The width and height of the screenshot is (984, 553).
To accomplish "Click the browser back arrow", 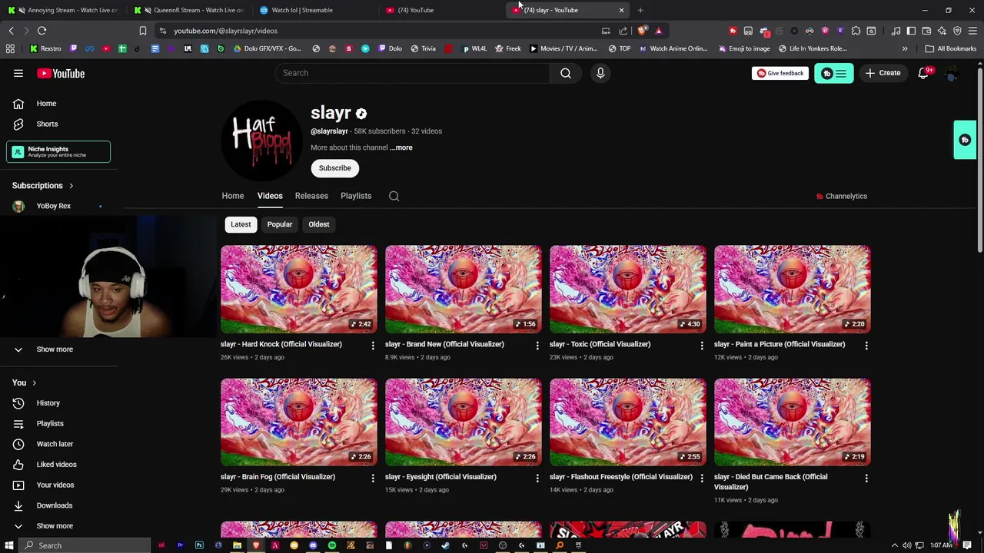I will pyautogui.click(x=11, y=31).
